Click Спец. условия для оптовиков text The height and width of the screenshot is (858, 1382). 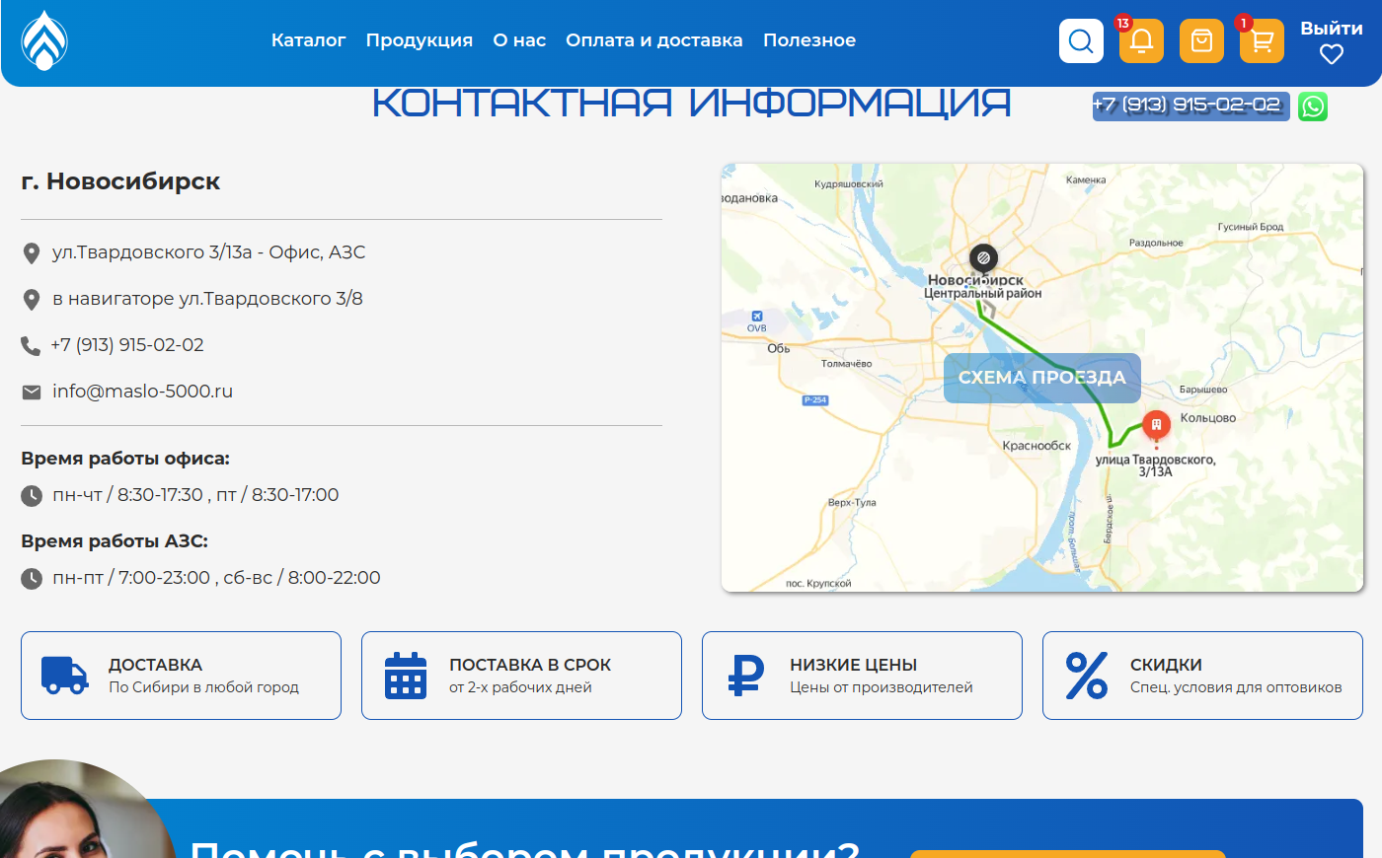point(1236,687)
